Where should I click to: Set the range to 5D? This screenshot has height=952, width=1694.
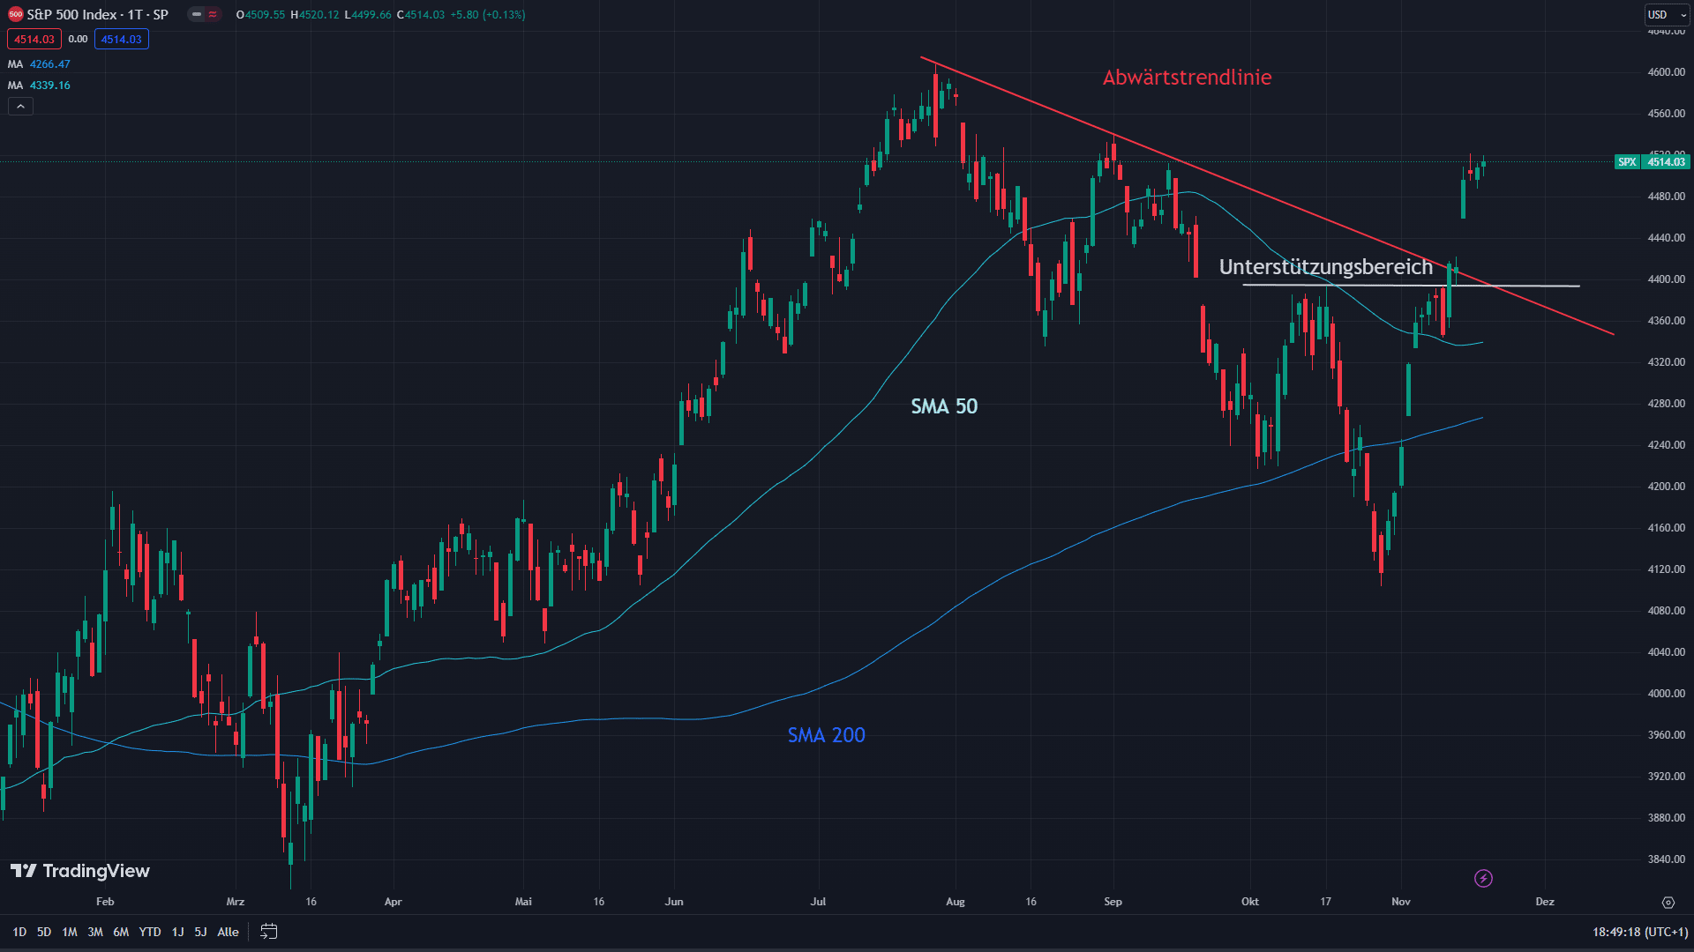[x=44, y=932]
